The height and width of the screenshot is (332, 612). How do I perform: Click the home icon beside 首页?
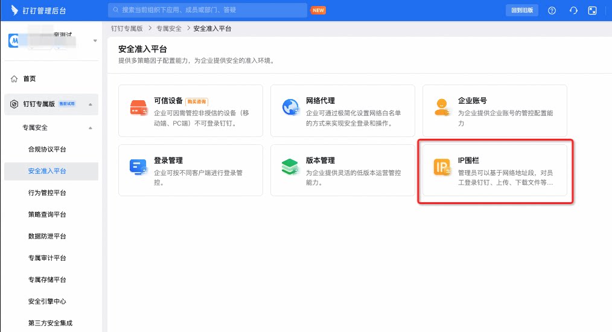(14, 79)
